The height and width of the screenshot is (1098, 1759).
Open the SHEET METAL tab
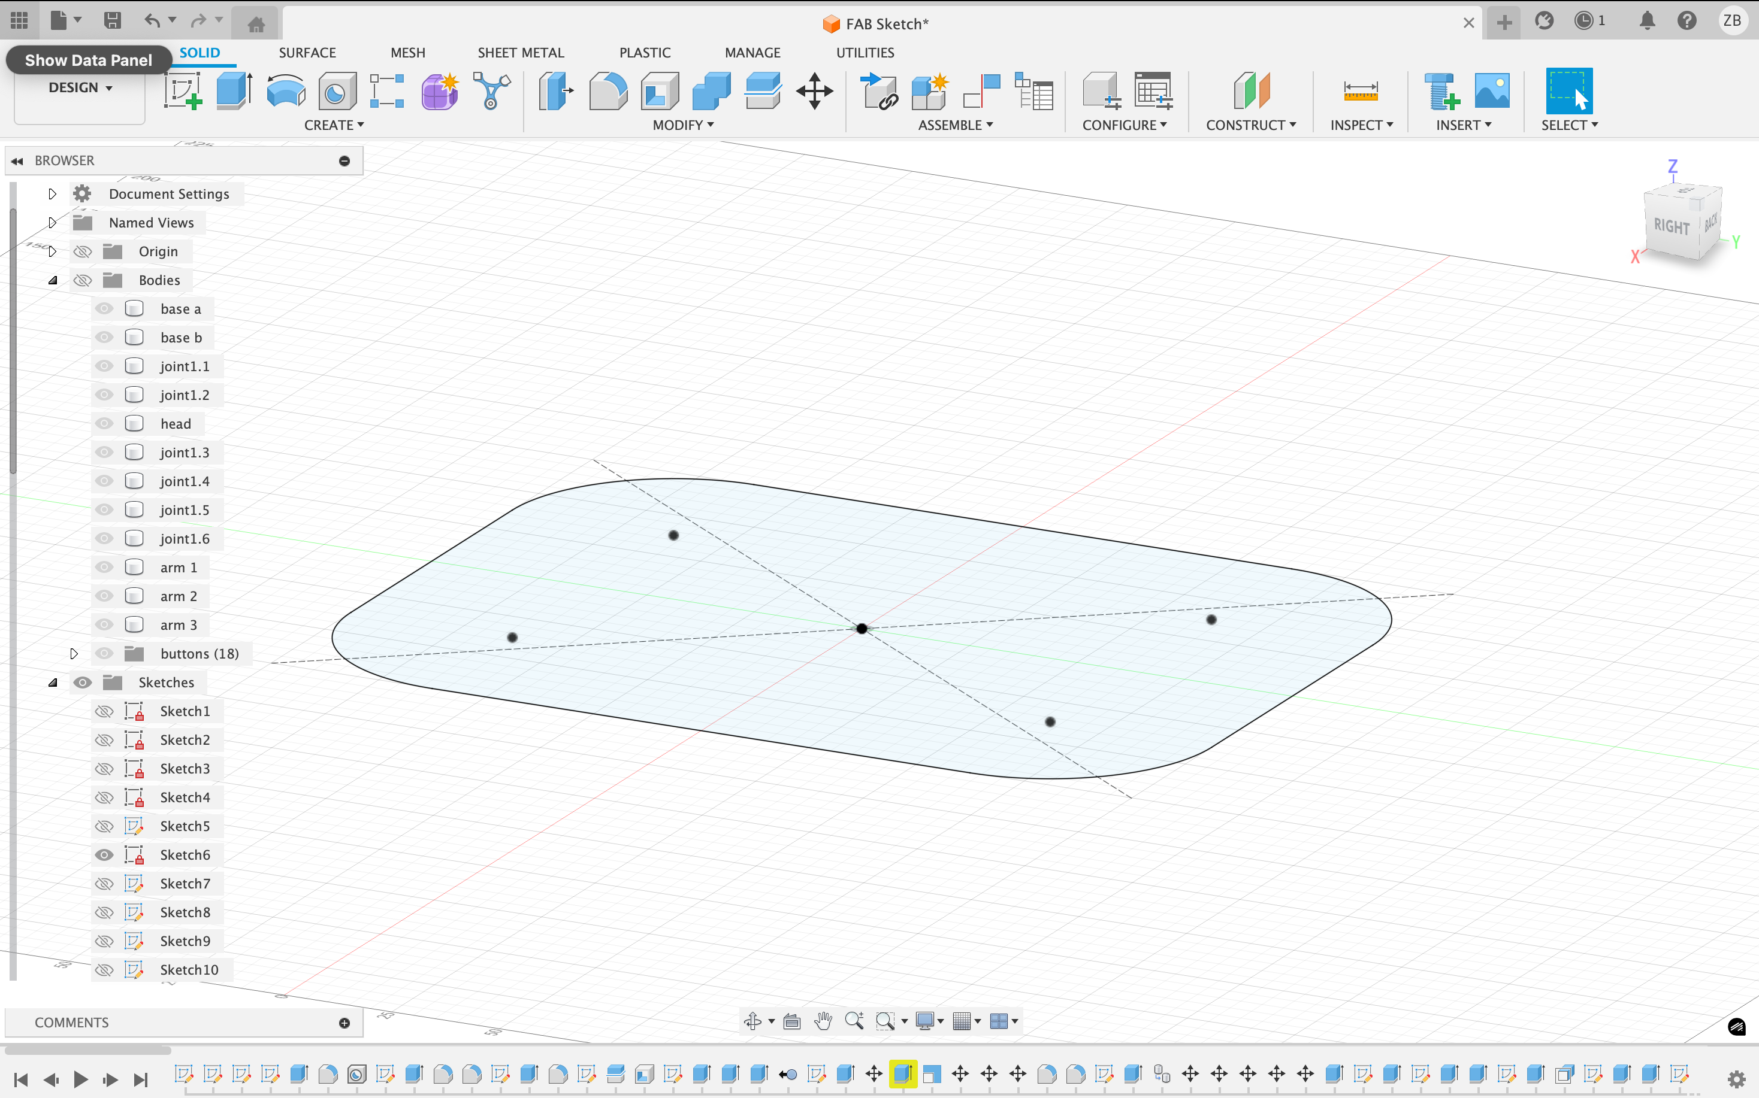pyautogui.click(x=520, y=52)
